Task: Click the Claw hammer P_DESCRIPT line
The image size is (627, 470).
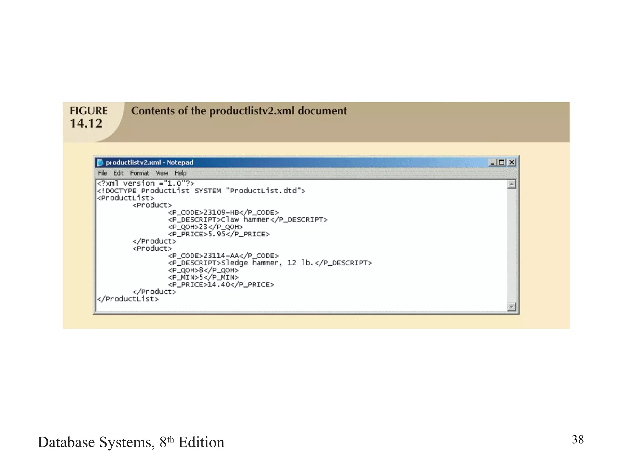Action: coord(248,220)
